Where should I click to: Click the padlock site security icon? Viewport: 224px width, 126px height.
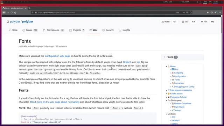pos(36,13)
